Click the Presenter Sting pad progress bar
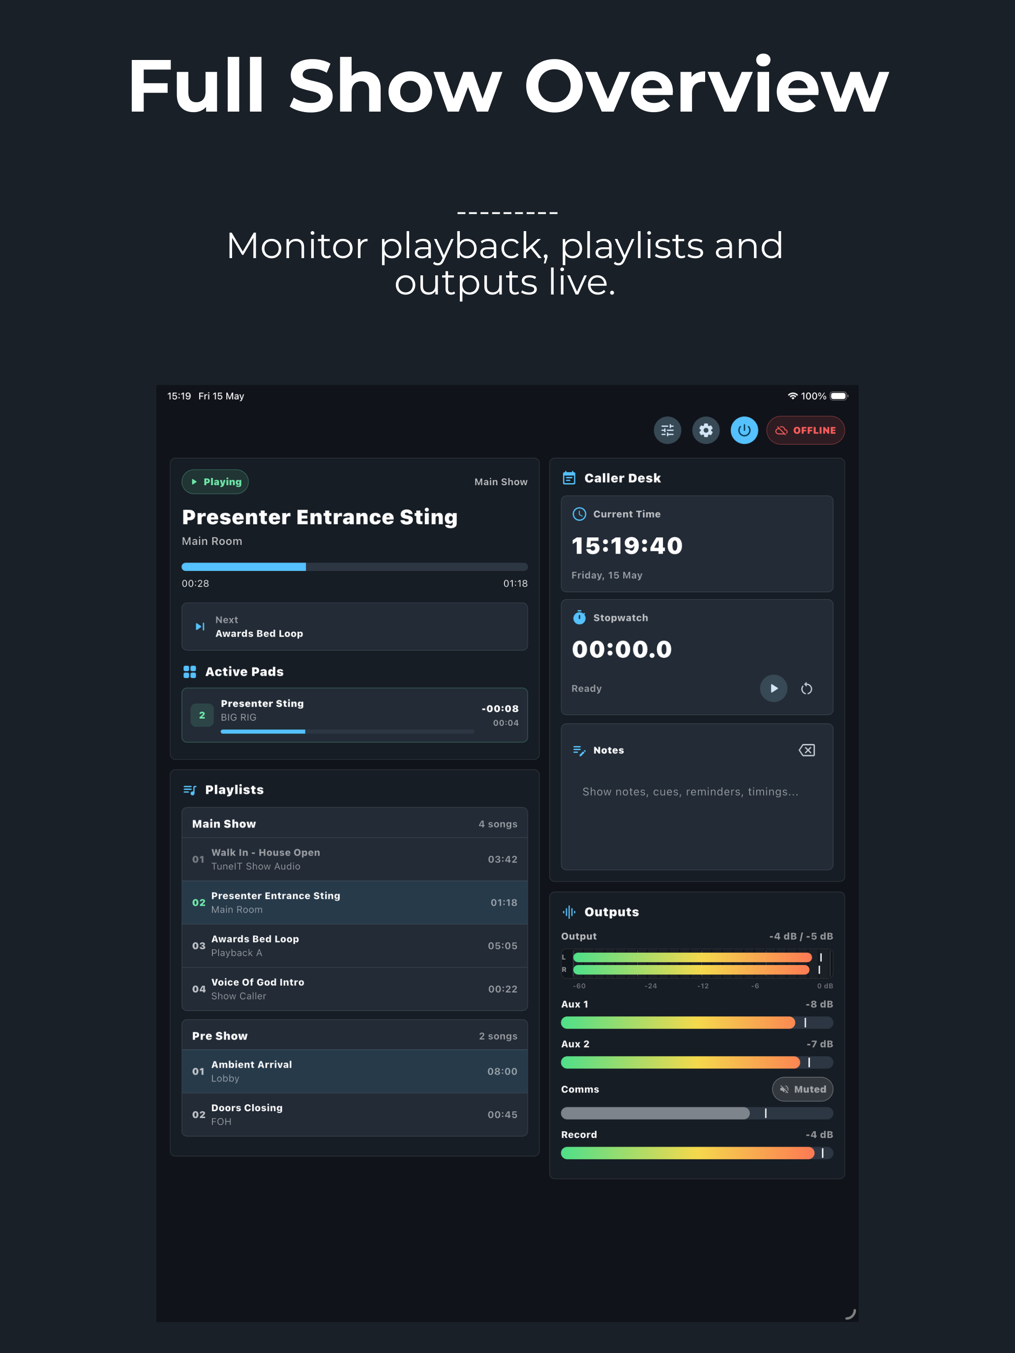Image resolution: width=1015 pixels, height=1353 pixels. point(347,732)
